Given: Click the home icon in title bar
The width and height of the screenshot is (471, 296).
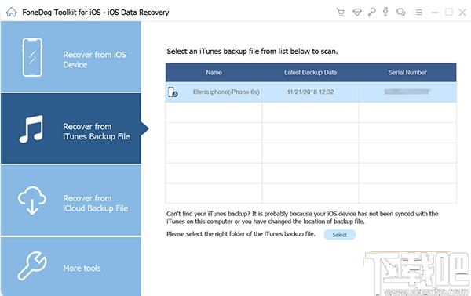Looking at the screenshot, I should (x=12, y=12).
